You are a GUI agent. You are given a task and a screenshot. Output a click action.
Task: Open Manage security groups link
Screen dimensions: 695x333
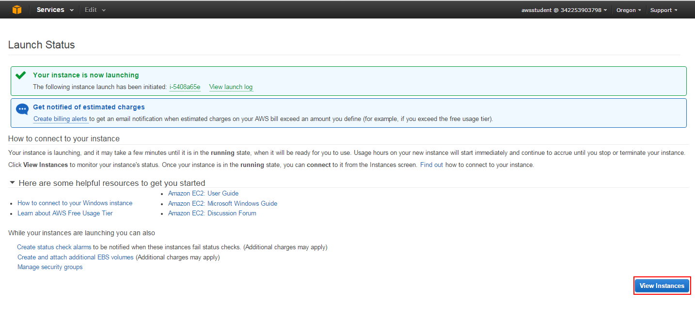50,267
